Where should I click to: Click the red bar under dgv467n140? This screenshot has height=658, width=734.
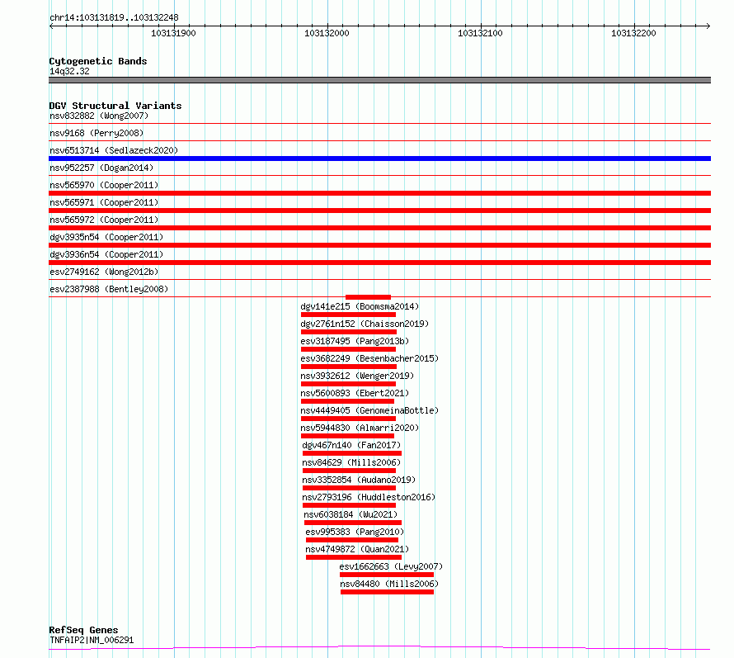point(352,453)
